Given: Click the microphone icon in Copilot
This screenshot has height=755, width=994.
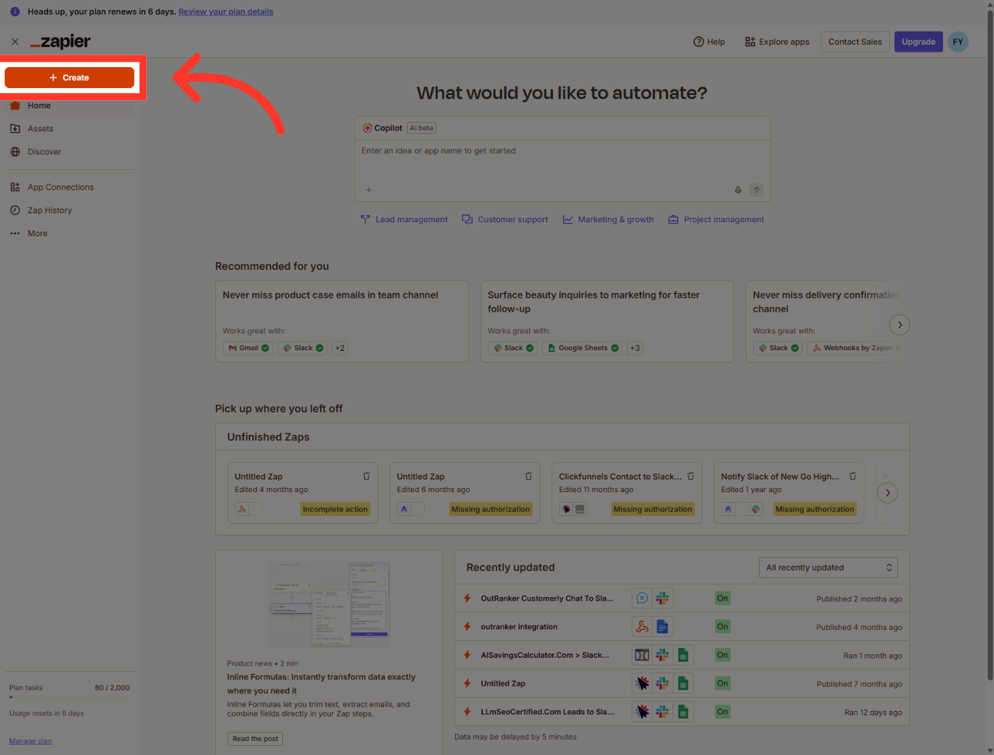Looking at the screenshot, I should coord(737,190).
